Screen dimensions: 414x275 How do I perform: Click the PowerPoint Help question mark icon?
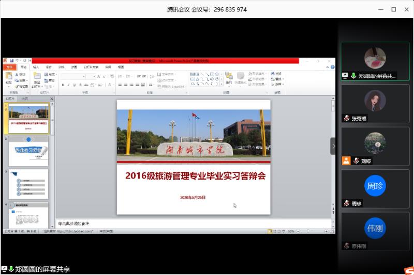pyautogui.click(x=332, y=67)
